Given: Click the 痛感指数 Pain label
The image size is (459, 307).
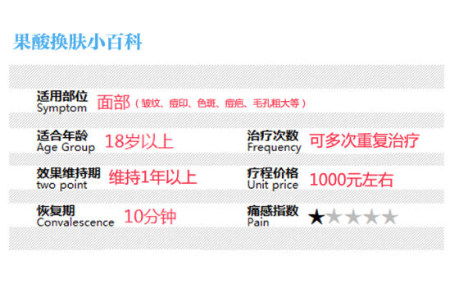Looking at the screenshot, I should [x=273, y=217].
